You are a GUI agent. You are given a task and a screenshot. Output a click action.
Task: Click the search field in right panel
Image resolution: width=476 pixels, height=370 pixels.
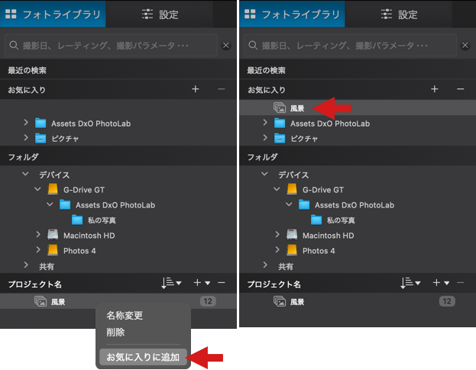[351, 46]
